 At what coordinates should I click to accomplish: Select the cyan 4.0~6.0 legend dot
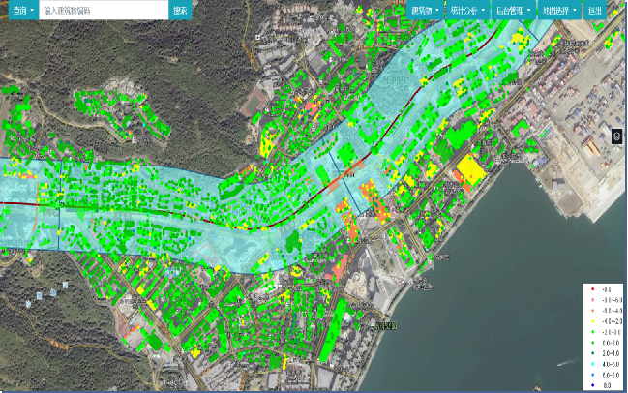click(591, 363)
